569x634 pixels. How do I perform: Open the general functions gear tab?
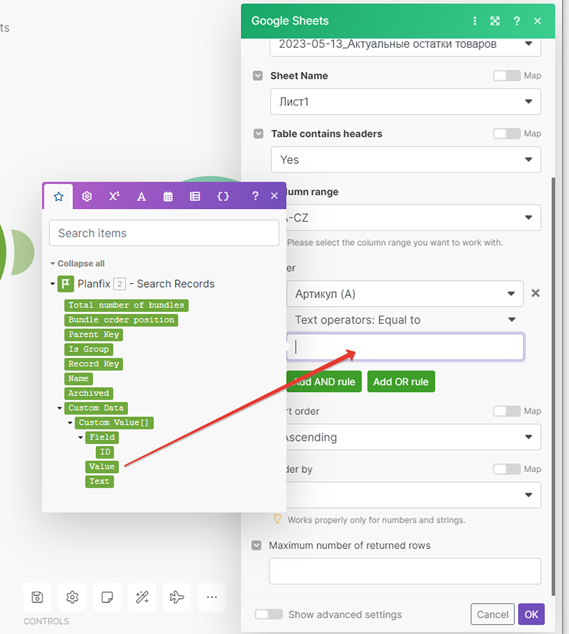click(x=87, y=196)
